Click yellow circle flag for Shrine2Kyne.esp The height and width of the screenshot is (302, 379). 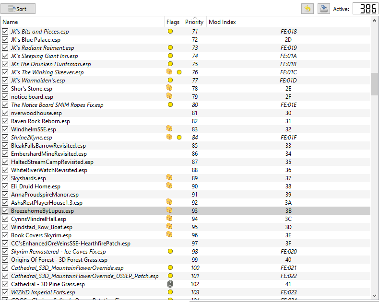click(x=179, y=137)
